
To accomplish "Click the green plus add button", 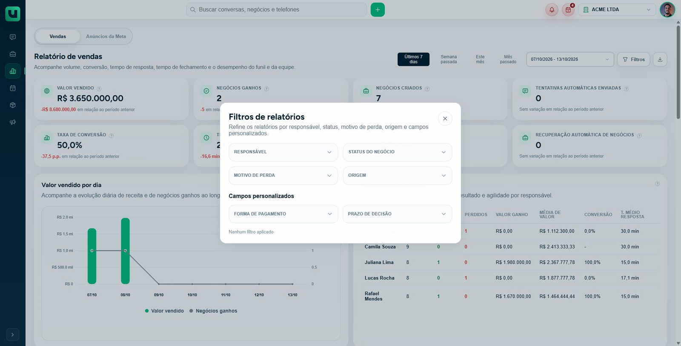I will (x=378, y=10).
